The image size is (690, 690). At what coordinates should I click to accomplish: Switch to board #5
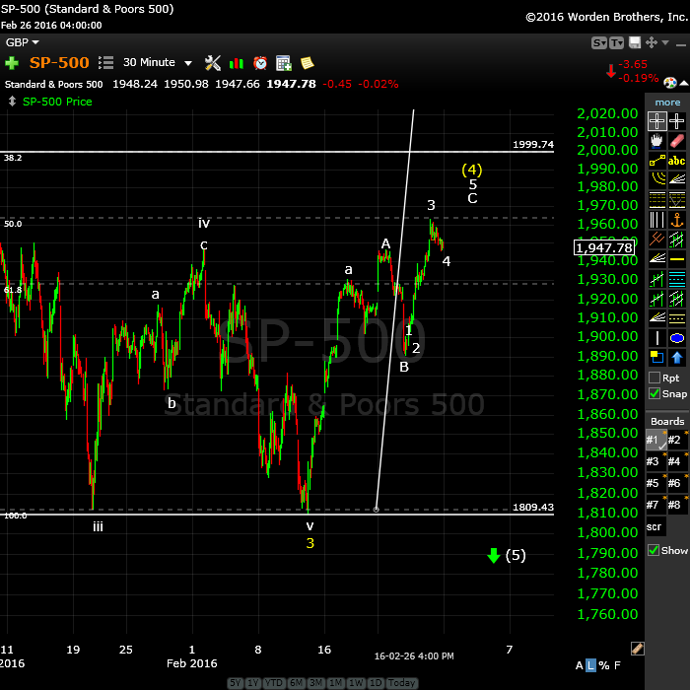[655, 483]
